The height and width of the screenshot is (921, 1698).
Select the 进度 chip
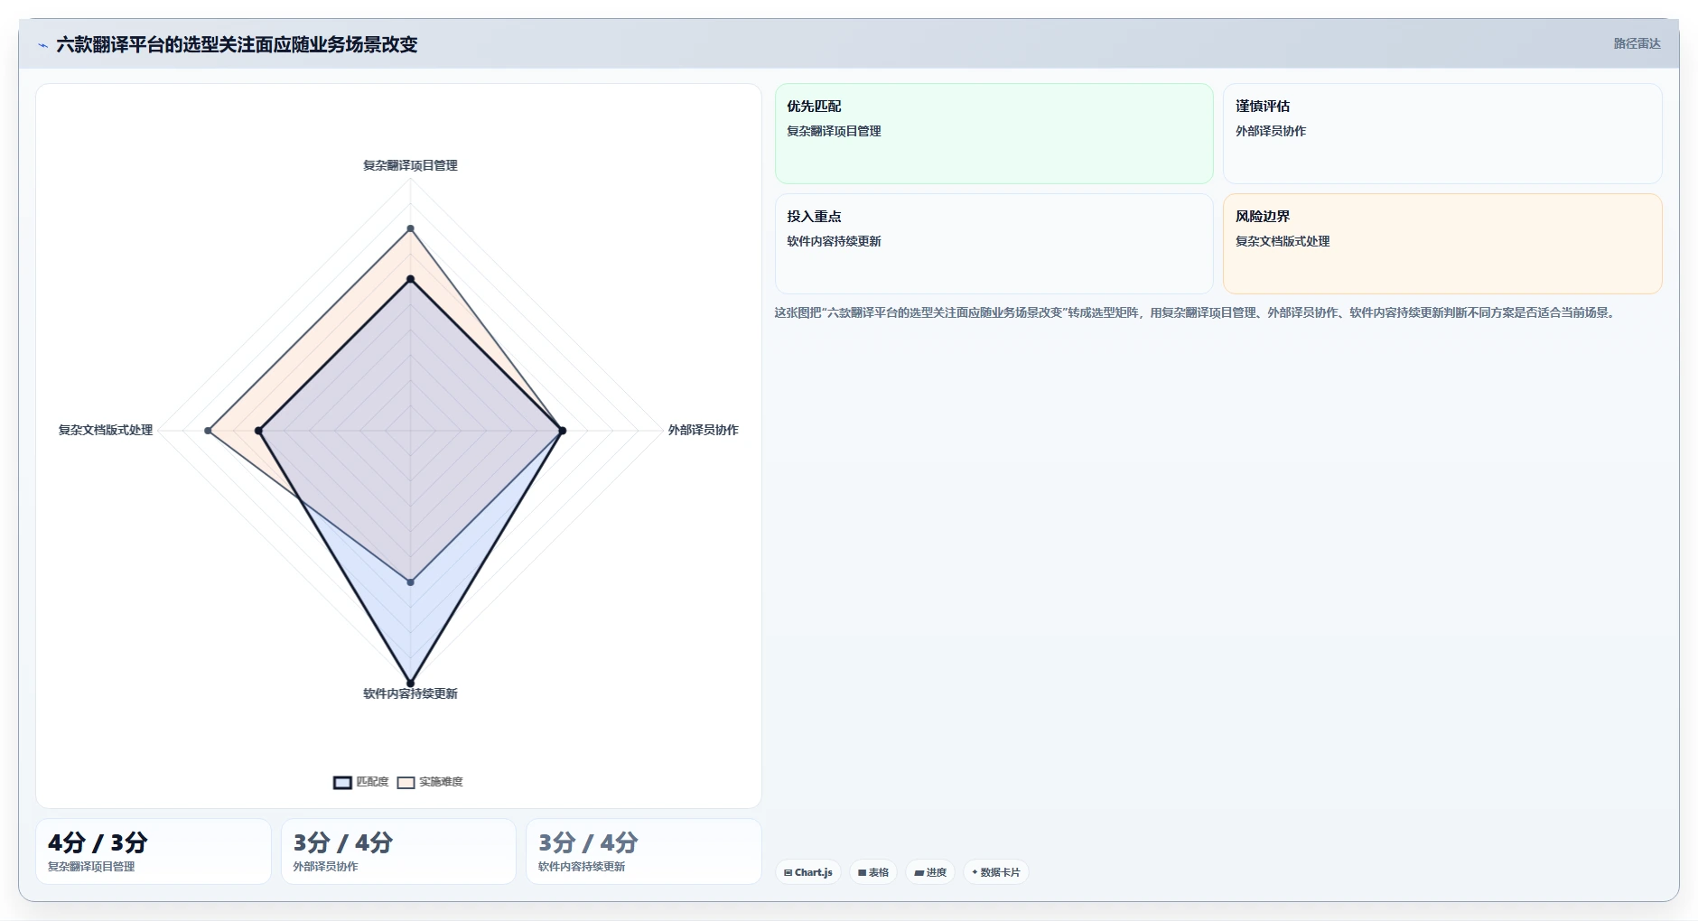coord(930,872)
